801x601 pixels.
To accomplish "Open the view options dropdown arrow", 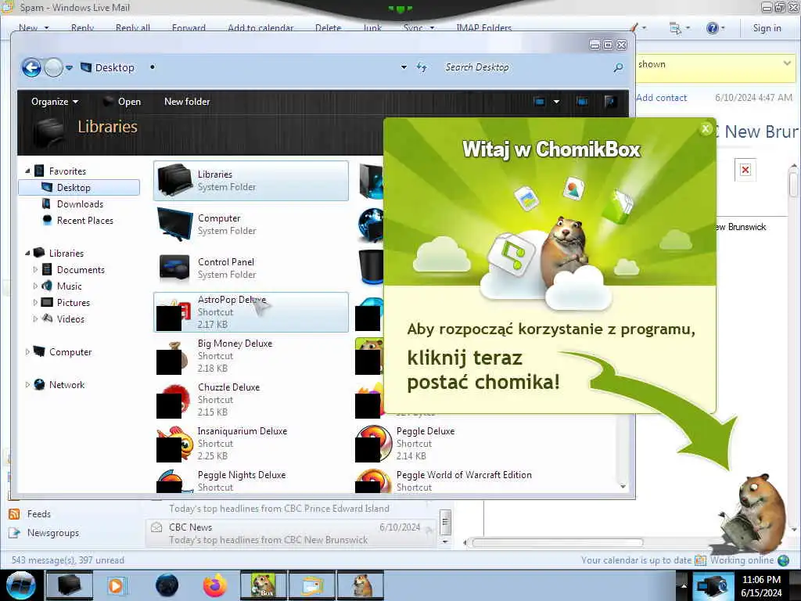I will 556,101.
